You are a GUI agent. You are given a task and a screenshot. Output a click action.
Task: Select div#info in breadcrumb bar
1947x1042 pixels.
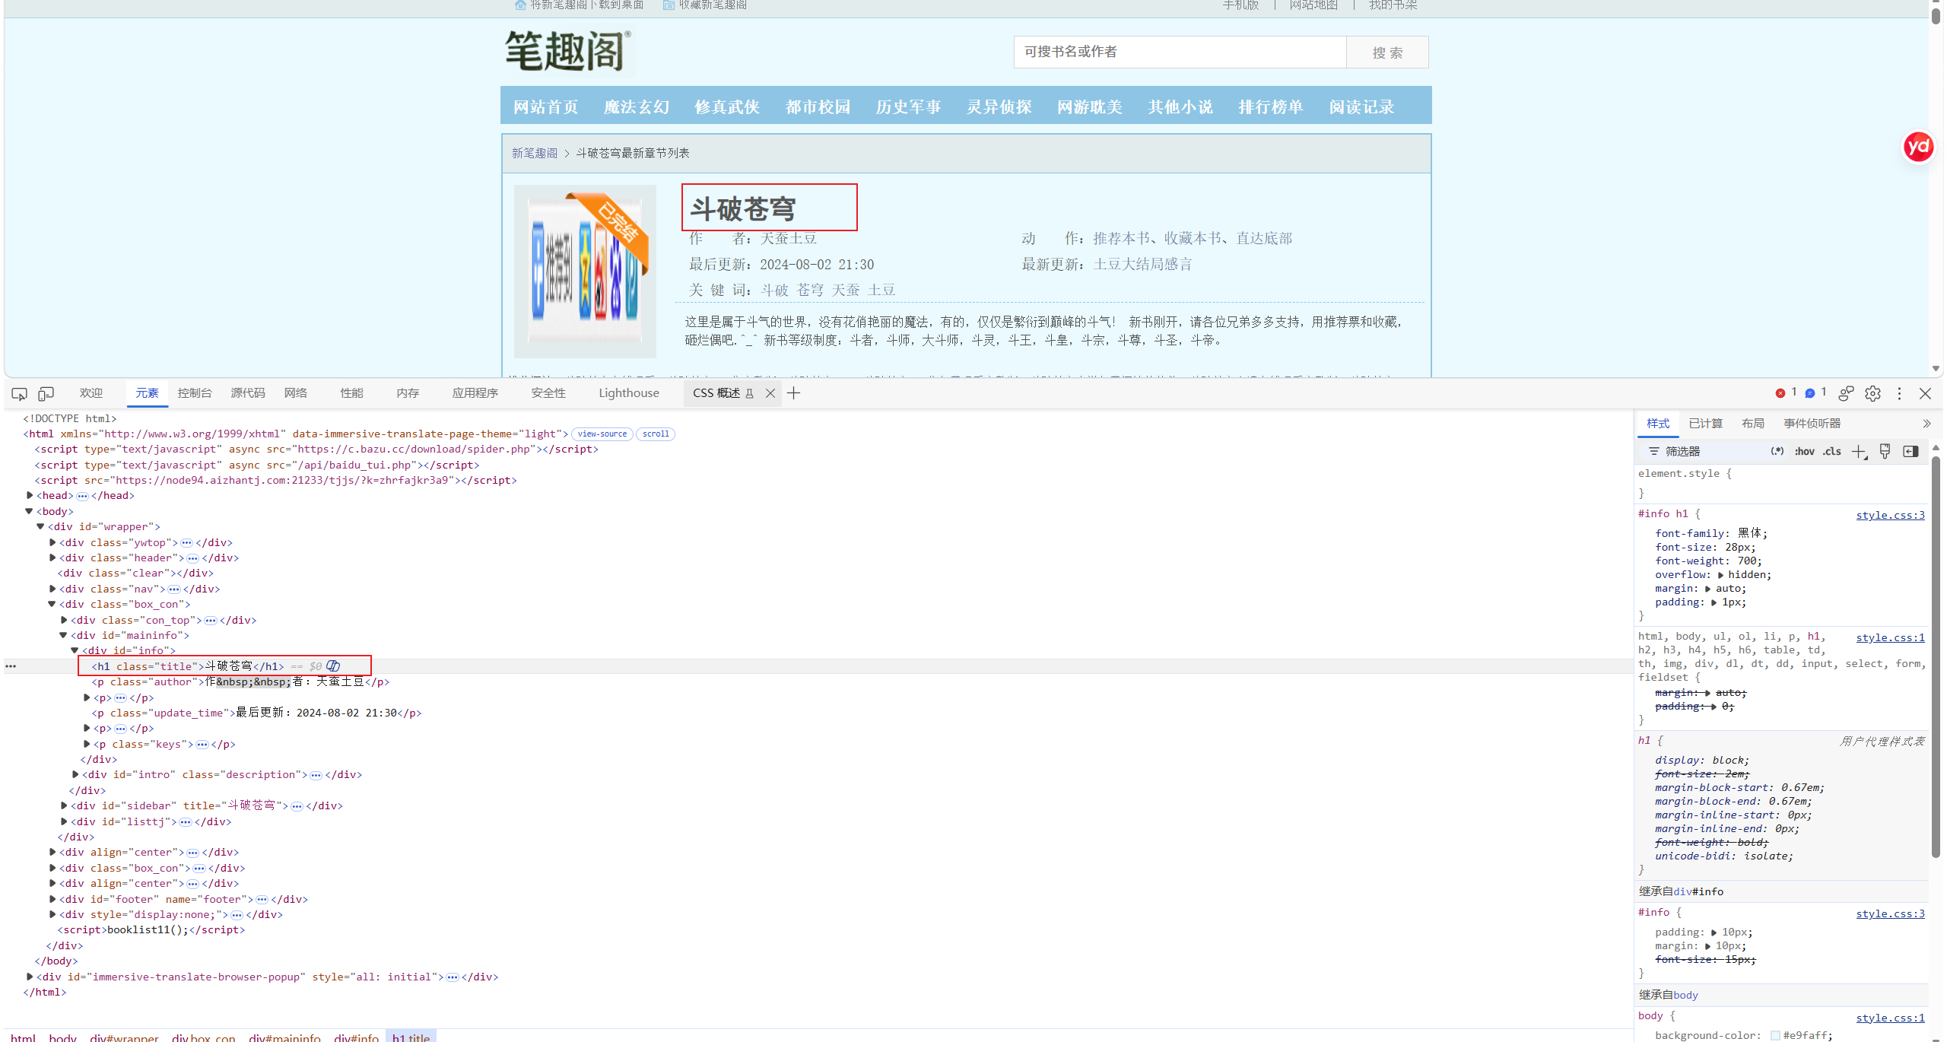(357, 1037)
